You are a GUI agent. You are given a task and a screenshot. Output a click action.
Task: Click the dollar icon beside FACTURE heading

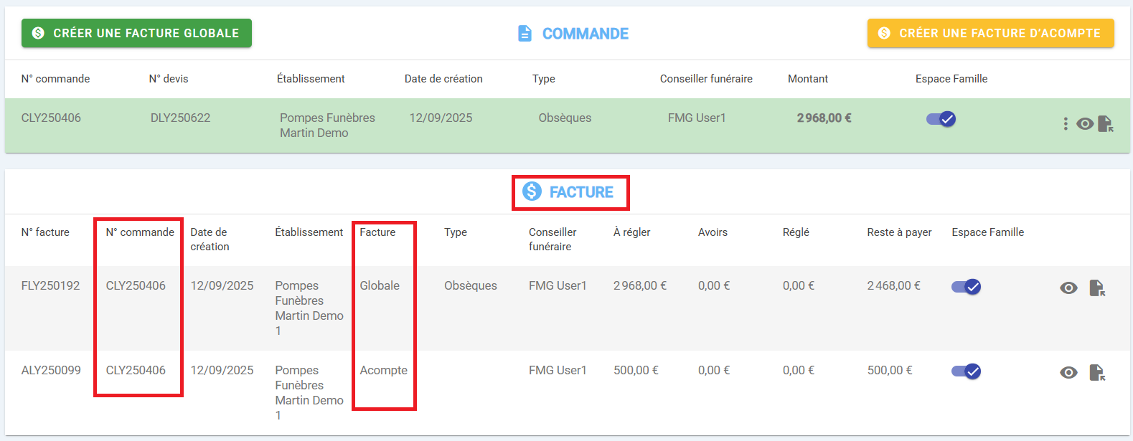(532, 191)
